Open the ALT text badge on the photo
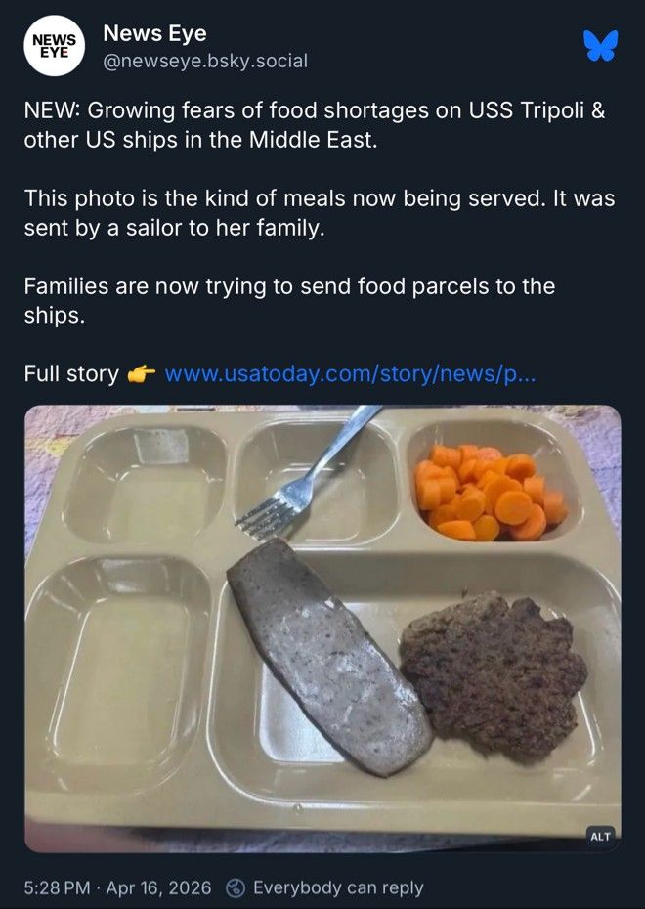 pyautogui.click(x=600, y=836)
